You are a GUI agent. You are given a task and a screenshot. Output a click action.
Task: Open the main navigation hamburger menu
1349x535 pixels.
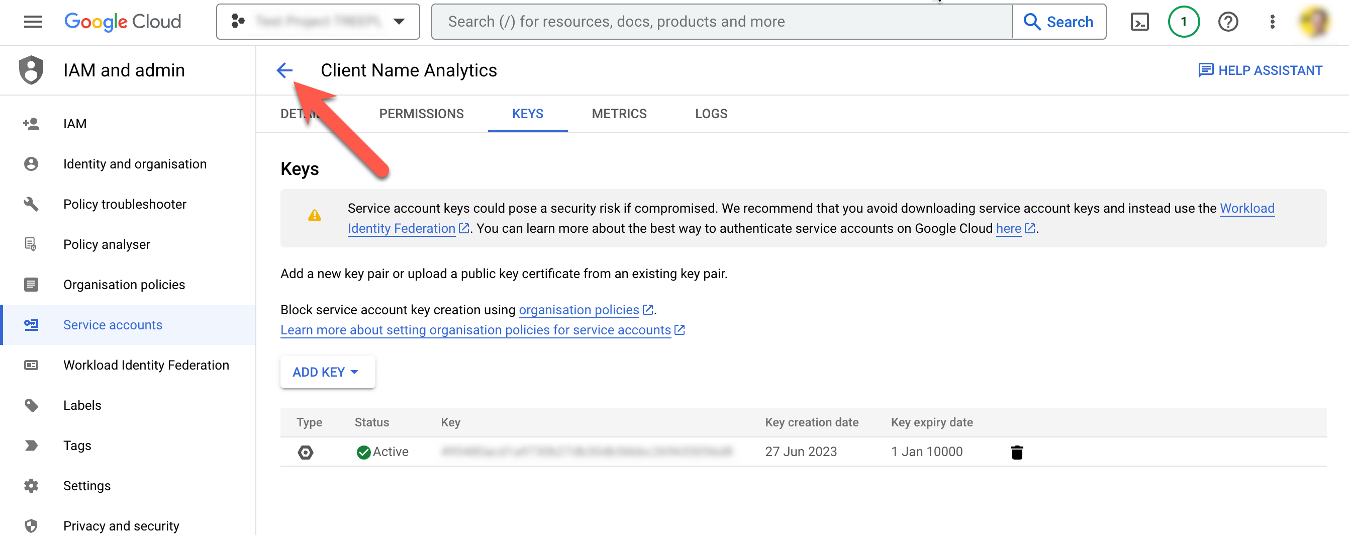tap(33, 22)
